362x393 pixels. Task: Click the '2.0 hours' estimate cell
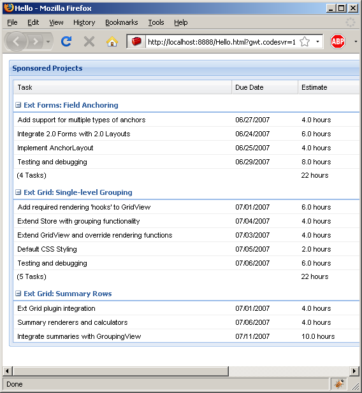316,249
